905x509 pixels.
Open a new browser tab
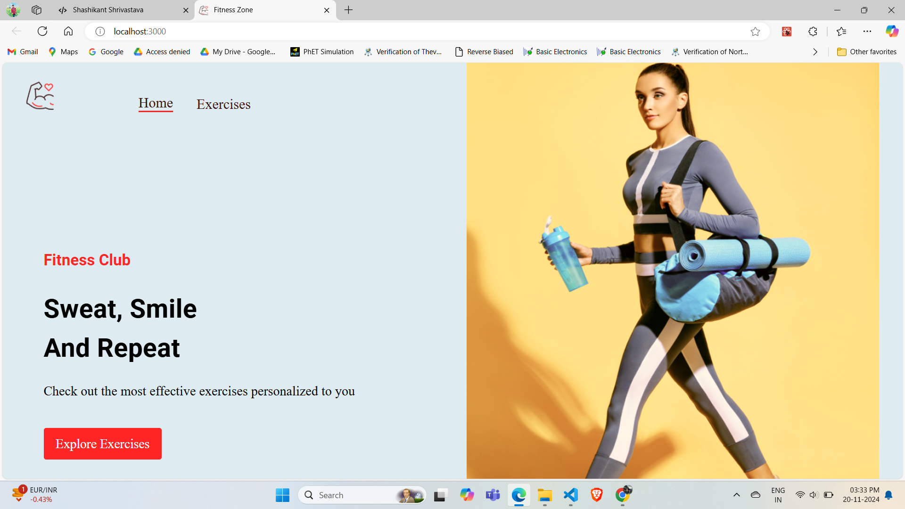point(348,10)
